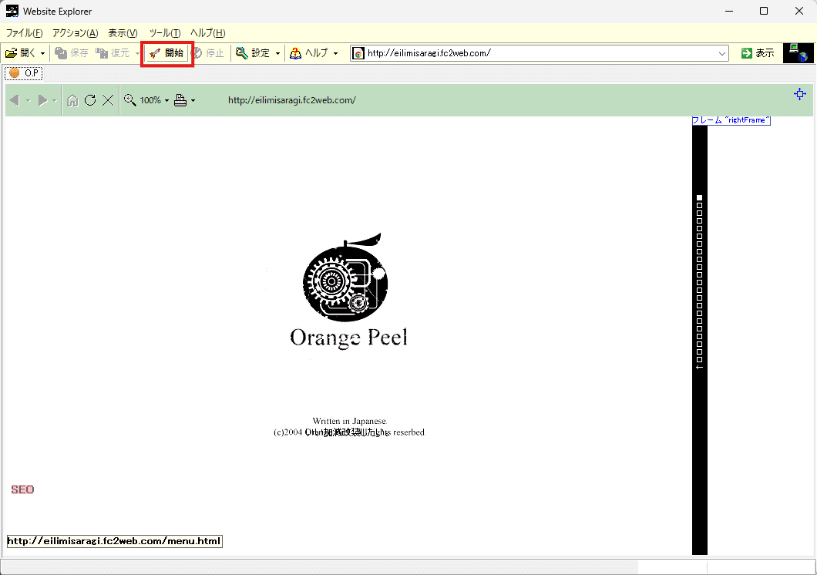Click the left arrow in black bar

click(x=700, y=367)
